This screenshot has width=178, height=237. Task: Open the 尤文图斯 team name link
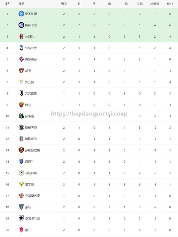point(31,93)
